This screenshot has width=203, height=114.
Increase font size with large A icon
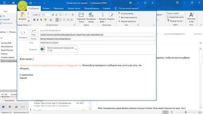pos(53,15)
